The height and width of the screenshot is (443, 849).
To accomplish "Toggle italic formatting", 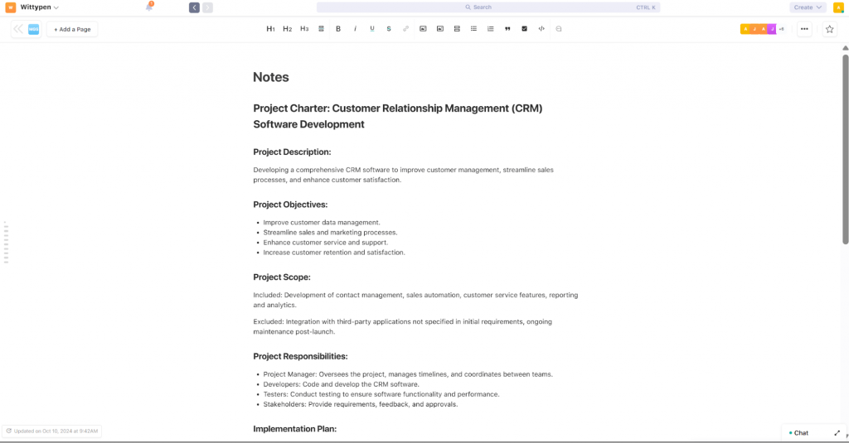I will click(355, 29).
